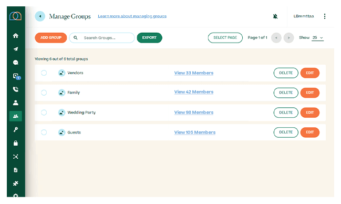The width and height of the screenshot is (341, 204).
Task: Open the View 105 Members link
Action: (195, 132)
